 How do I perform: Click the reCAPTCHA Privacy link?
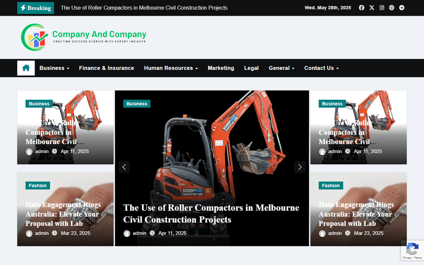(x=407, y=258)
